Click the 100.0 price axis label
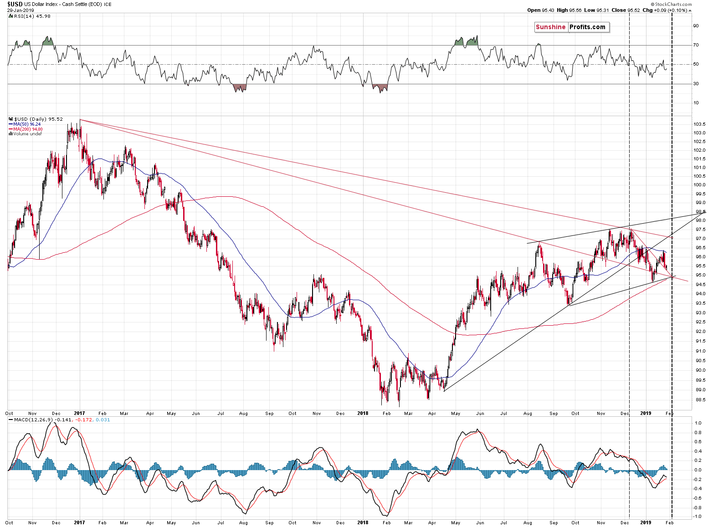 (699, 185)
